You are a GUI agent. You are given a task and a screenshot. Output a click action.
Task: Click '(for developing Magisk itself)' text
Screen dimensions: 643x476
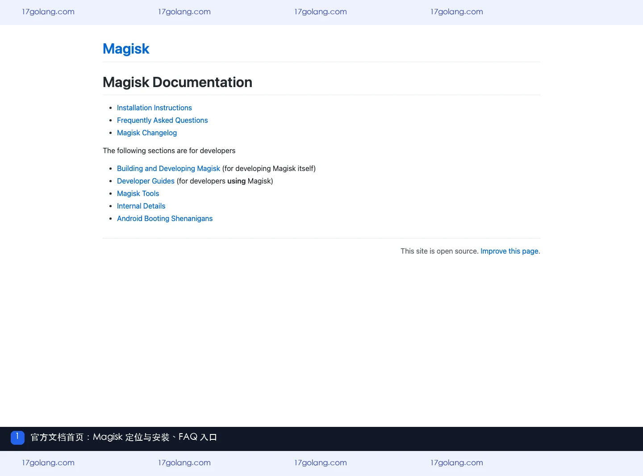(269, 168)
